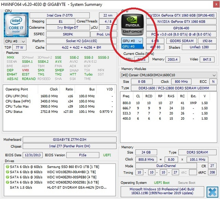Click the NVIDIA GeForce logo
The width and height of the screenshot is (220, 199).
[132, 25]
